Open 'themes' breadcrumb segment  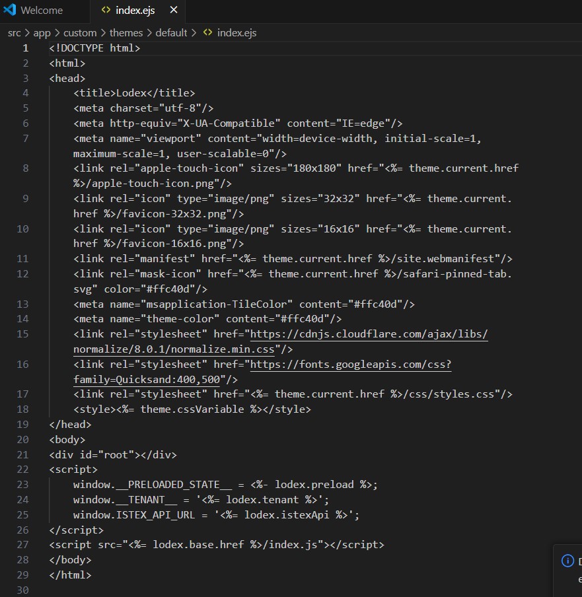[126, 33]
